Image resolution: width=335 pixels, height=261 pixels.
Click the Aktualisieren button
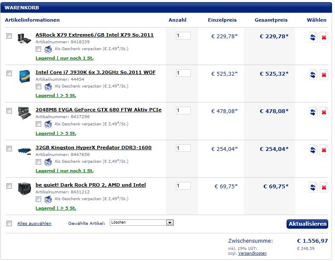pos(307,224)
